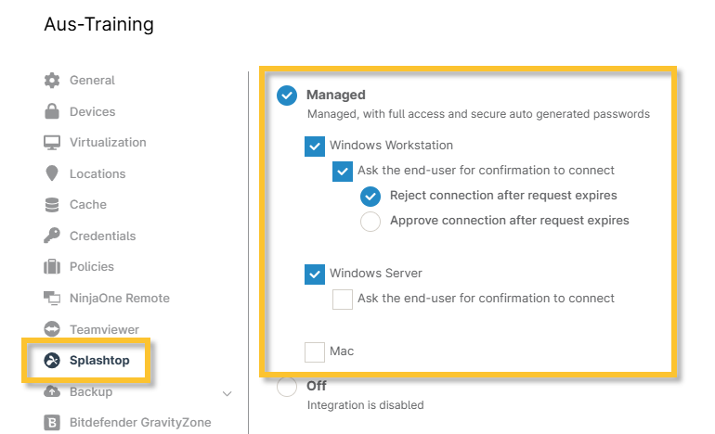Select Approve connection after request expires
The image size is (715, 434).
coord(370,221)
